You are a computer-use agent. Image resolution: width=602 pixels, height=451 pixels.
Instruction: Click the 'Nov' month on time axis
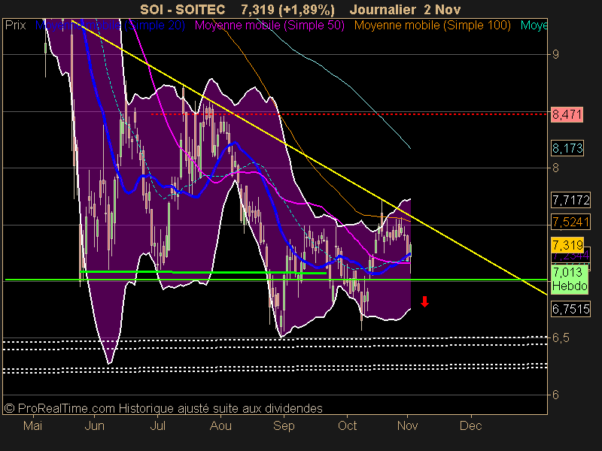407,425
